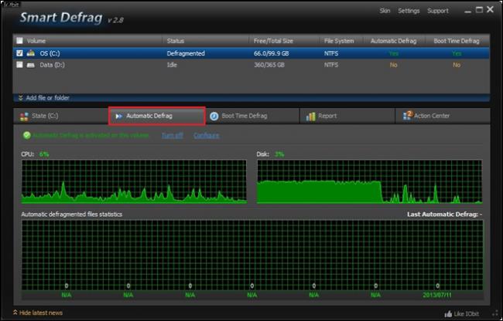Click Boot Time Defrag Yes for OS (C:)

point(457,53)
